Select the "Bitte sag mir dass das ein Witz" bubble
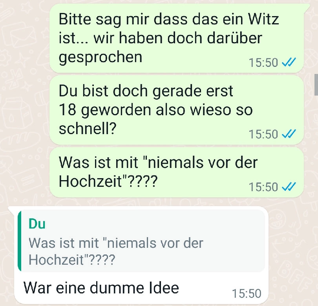This screenshot has height=306, width=318. (x=177, y=38)
